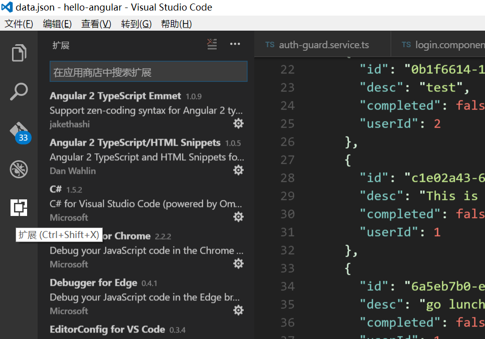Click the 扩展 panel title
This screenshot has width=485, height=339.
pos(61,45)
